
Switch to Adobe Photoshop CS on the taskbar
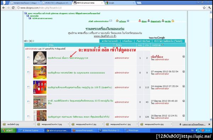tap(111, 130)
